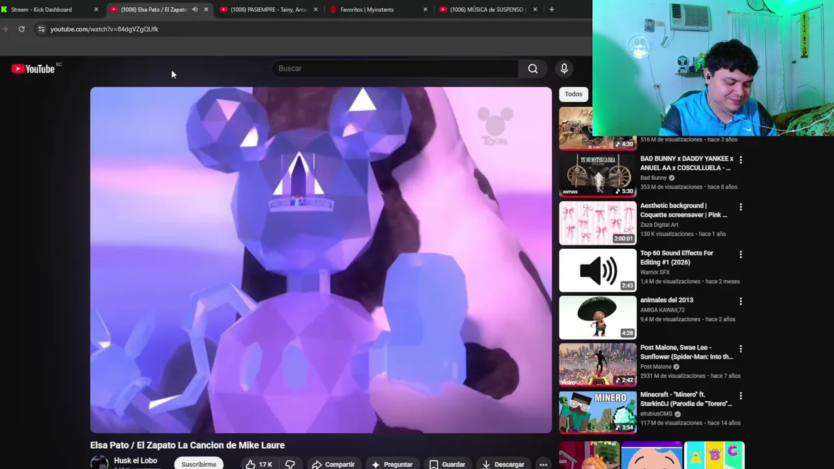This screenshot has width=834, height=469.
Task: Click channel name 'Bad Bunny' in sidebar
Action: pyautogui.click(x=654, y=178)
